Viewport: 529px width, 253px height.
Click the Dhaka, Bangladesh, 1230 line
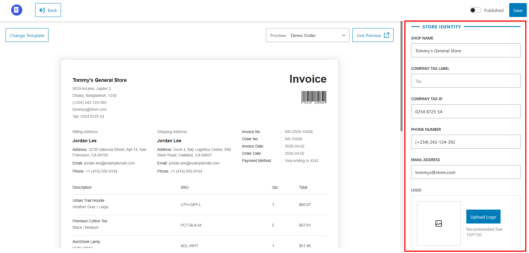point(94,95)
